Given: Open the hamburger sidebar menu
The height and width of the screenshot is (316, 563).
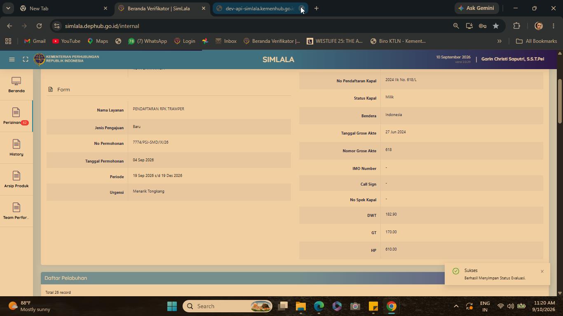Looking at the screenshot, I should 12,59.
